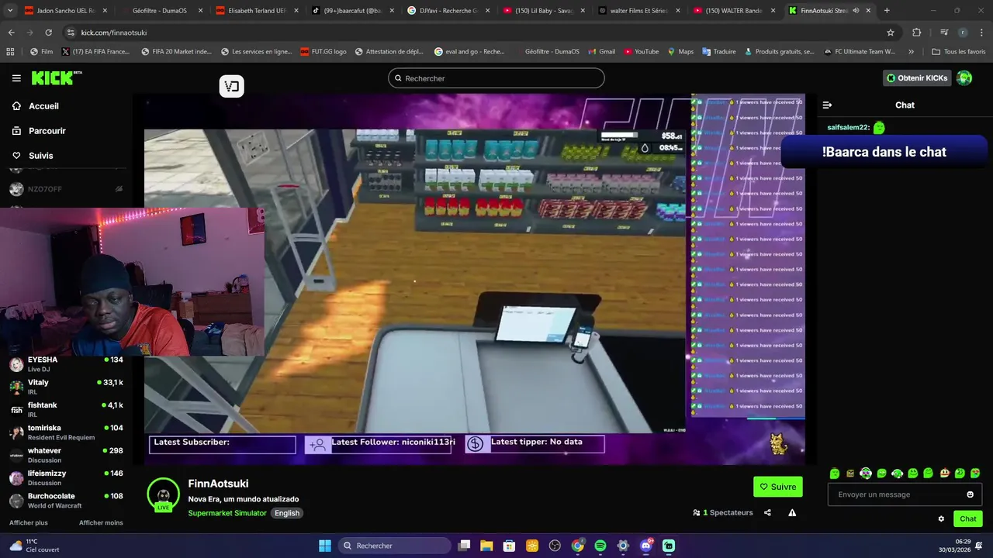993x558 pixels.
Task: Open OBS Studio from the taskbar
Action: tap(555, 546)
